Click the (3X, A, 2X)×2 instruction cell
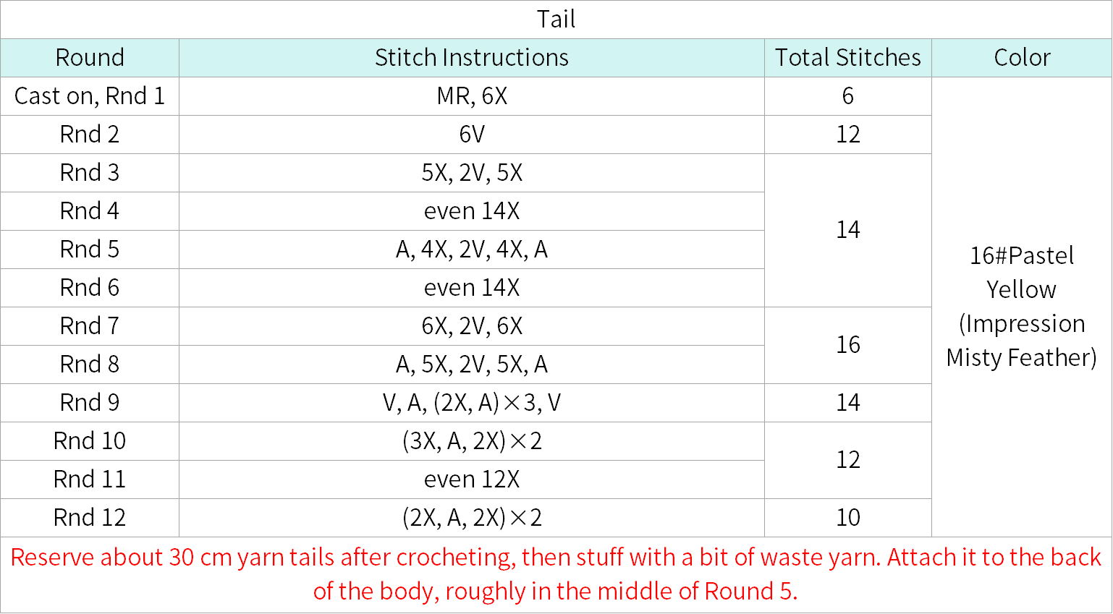The image size is (1113, 614). point(472,441)
